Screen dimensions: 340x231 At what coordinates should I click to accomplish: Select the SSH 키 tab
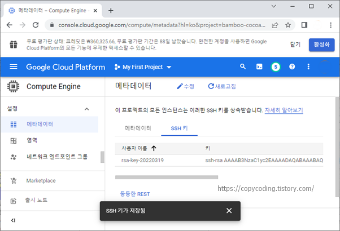[x=180, y=128]
